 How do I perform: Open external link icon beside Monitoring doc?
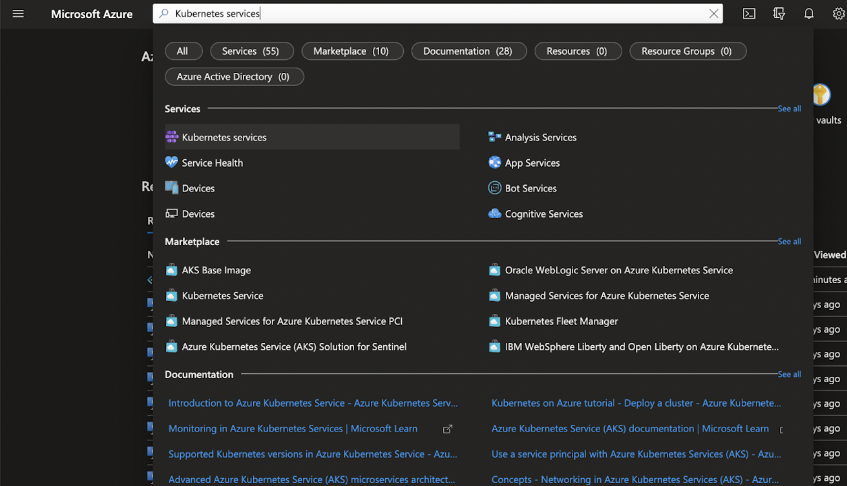click(x=448, y=429)
